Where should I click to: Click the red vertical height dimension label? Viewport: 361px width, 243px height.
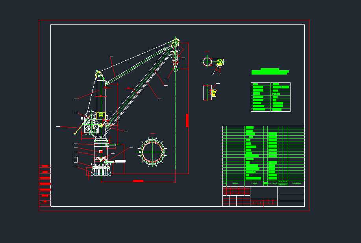pos(187,120)
